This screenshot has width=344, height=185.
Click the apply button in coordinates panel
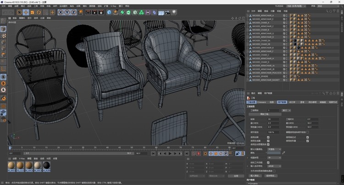[x=236, y=176]
